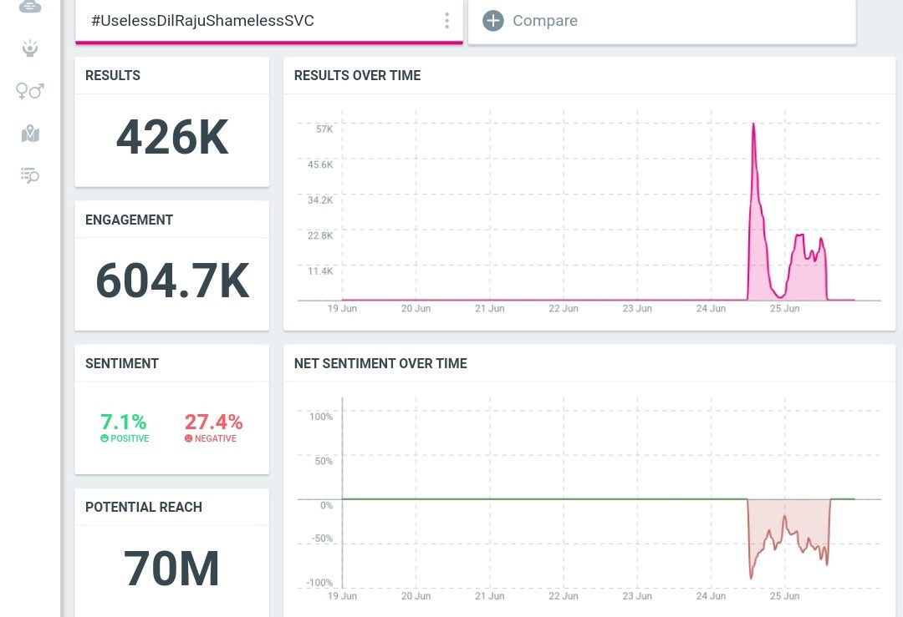Click the RESULTS OVER TIME chart title
The height and width of the screenshot is (617, 903).
pyautogui.click(x=358, y=75)
